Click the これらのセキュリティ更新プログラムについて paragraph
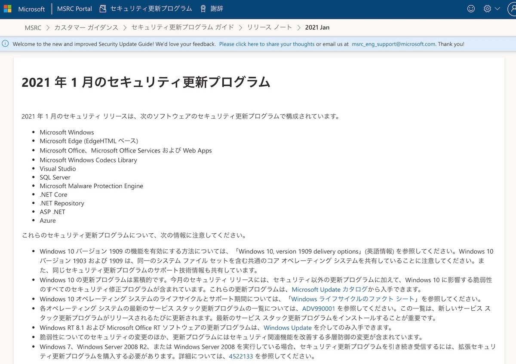Screen dimensions: 516x364 coord(134,235)
